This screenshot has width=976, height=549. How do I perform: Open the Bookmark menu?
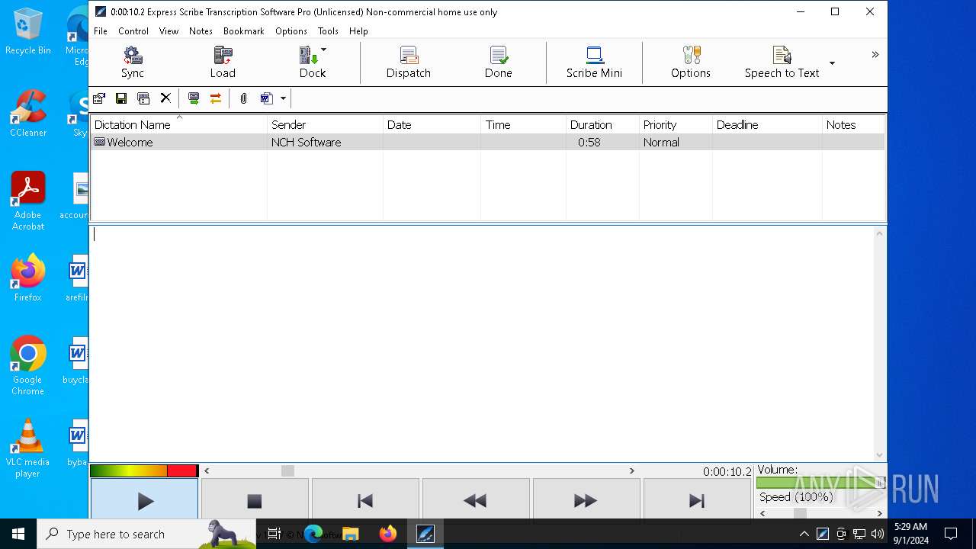[244, 31]
